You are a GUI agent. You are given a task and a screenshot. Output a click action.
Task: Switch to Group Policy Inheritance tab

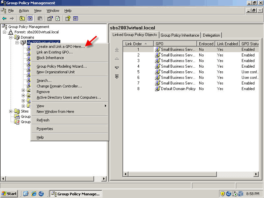pyautogui.click(x=180, y=35)
